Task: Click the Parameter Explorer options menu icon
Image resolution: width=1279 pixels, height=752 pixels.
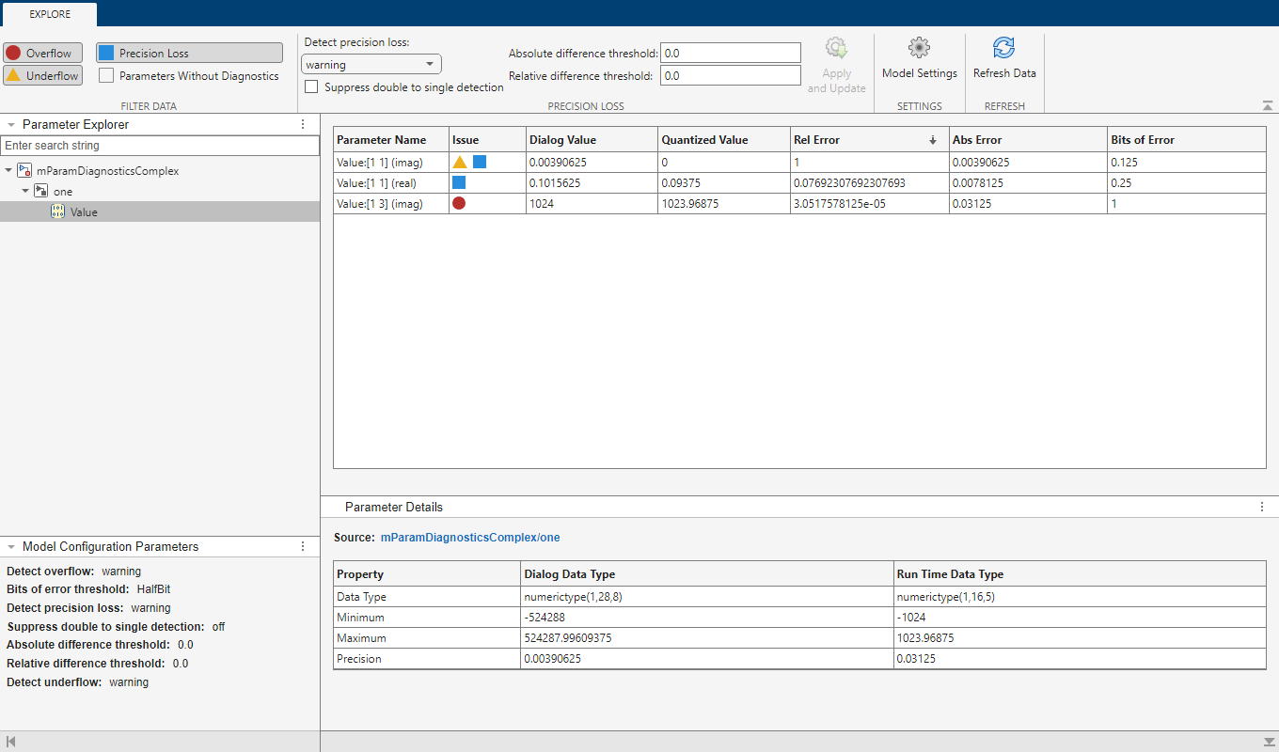Action: click(x=303, y=124)
